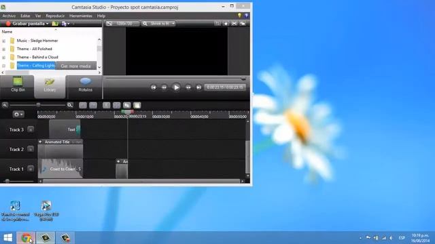Open the Shrink to fit zoom dropdown
The image size is (435, 244).
click(158, 24)
